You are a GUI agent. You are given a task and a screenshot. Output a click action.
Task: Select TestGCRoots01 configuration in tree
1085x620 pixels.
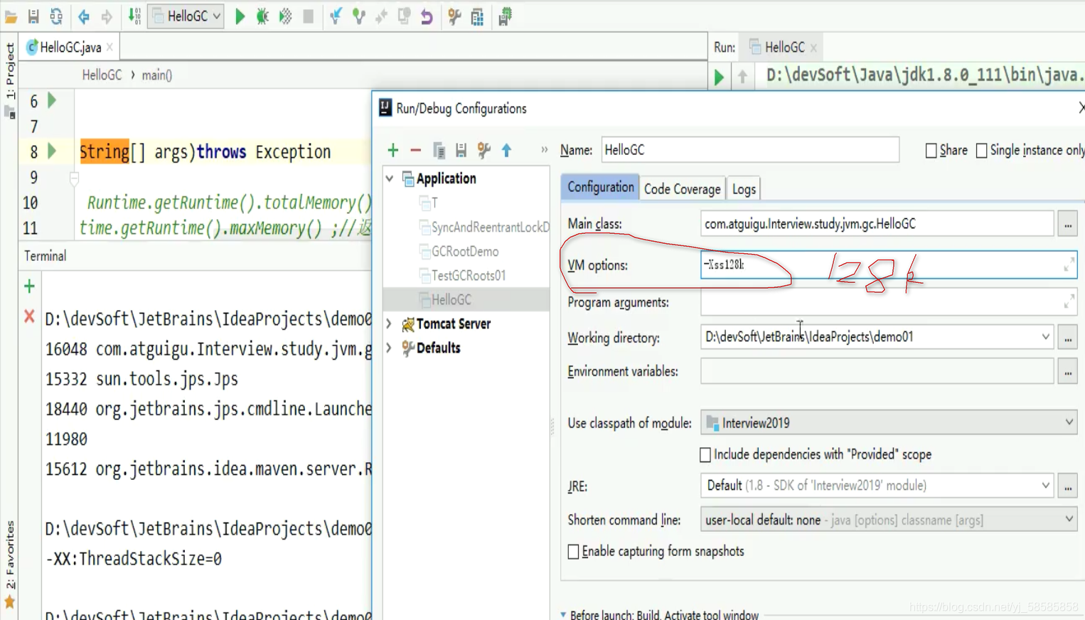pos(468,276)
